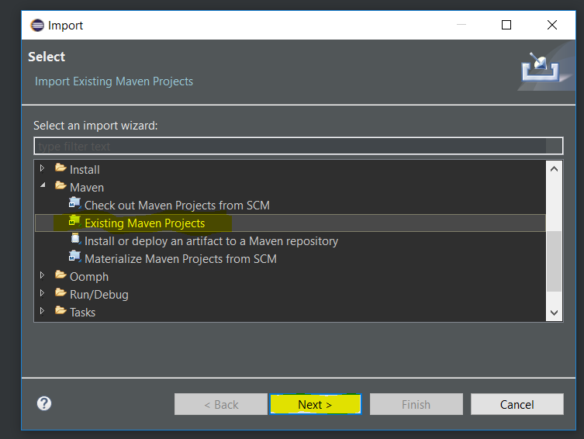Select Materialize Maven Projects from SCM

pos(181,259)
